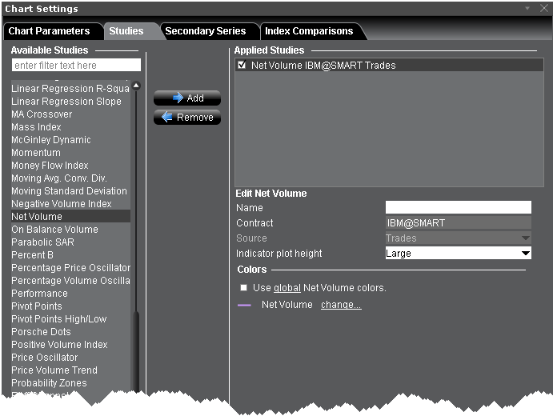Image resolution: width=553 pixels, height=420 pixels.
Task: Click the change... color link
Action: coord(341,305)
